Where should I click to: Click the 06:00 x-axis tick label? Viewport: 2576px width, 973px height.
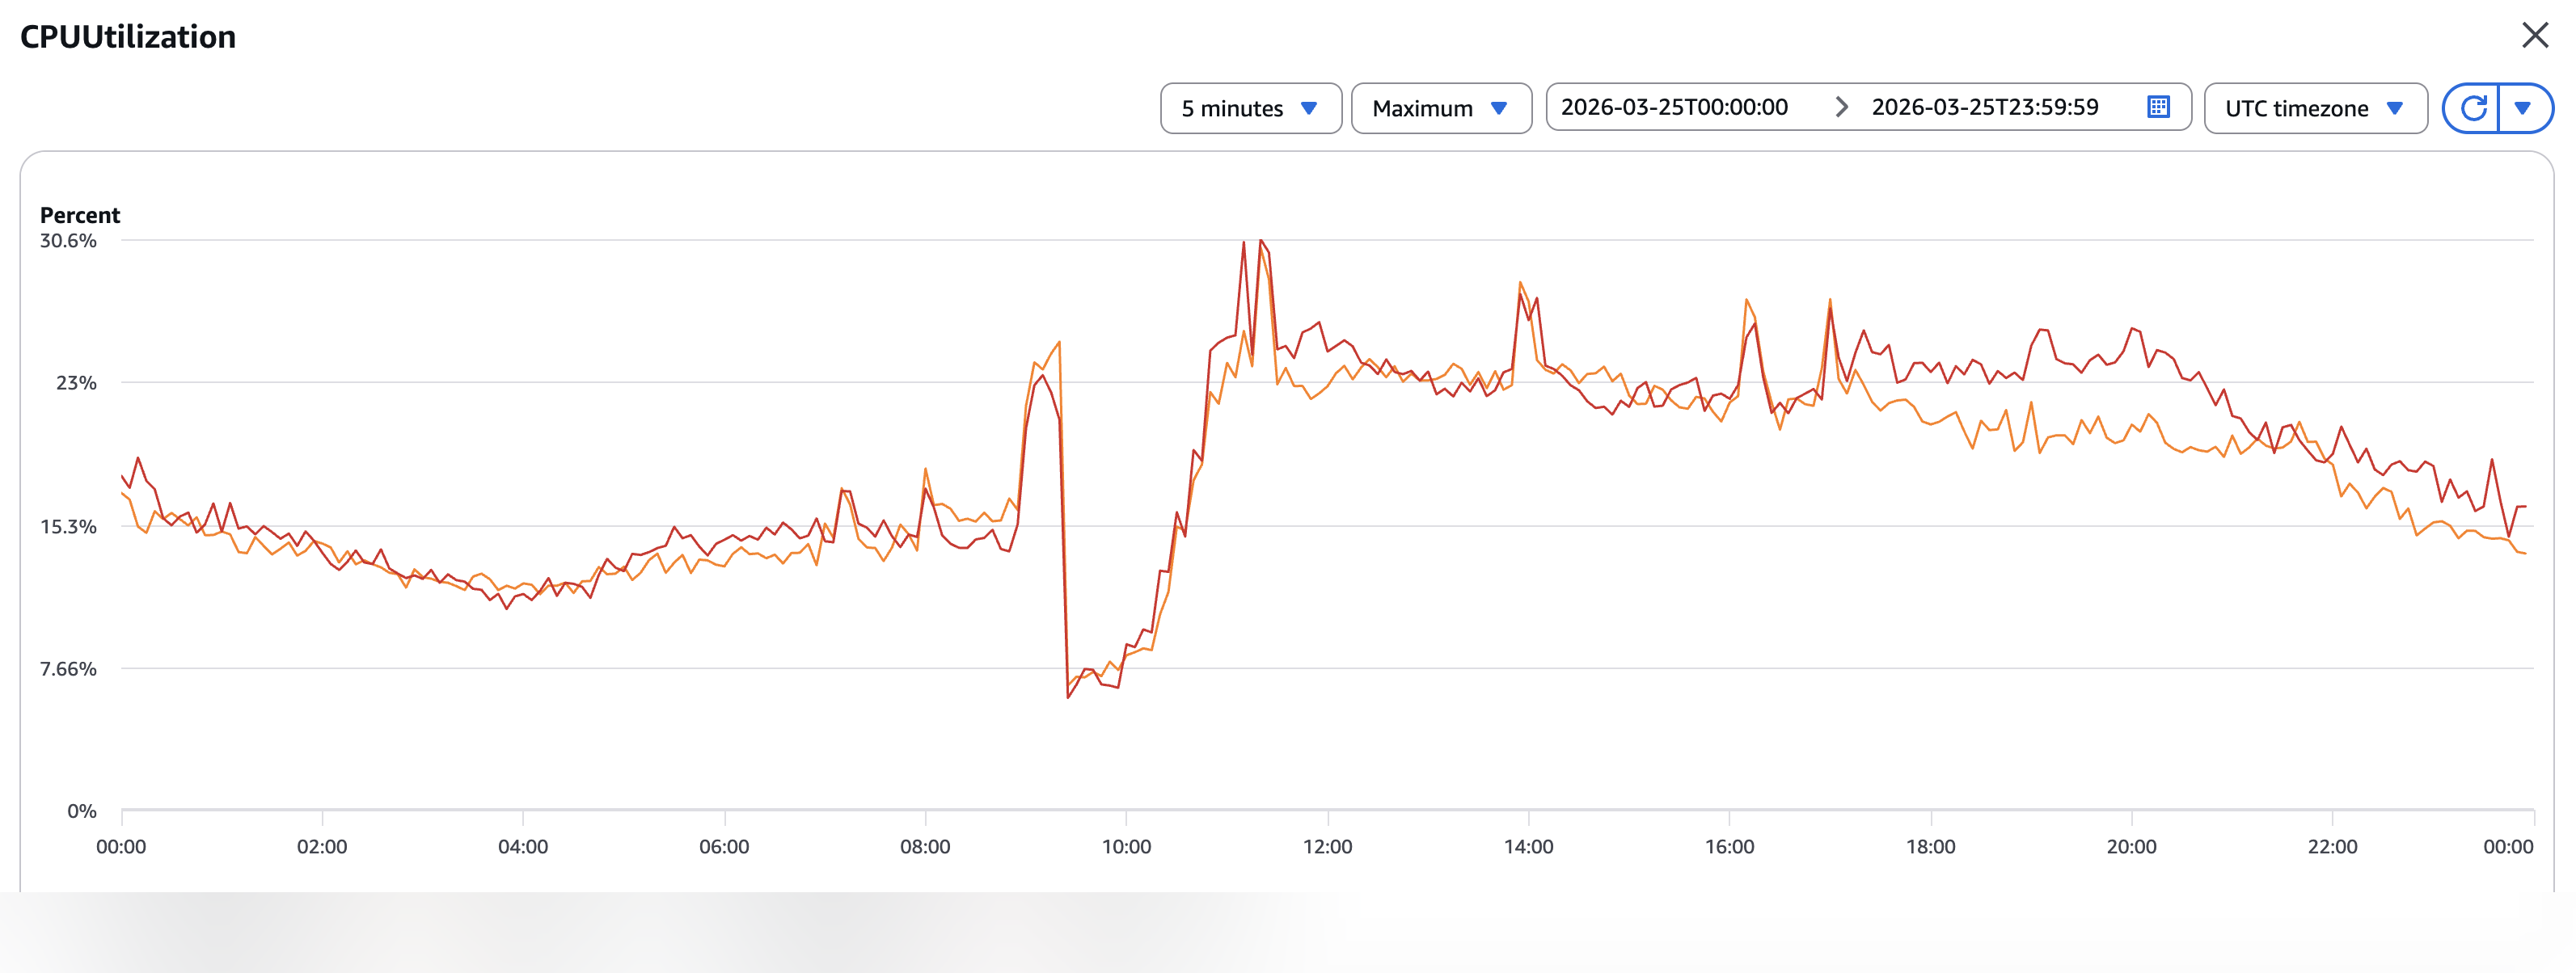click(x=724, y=847)
